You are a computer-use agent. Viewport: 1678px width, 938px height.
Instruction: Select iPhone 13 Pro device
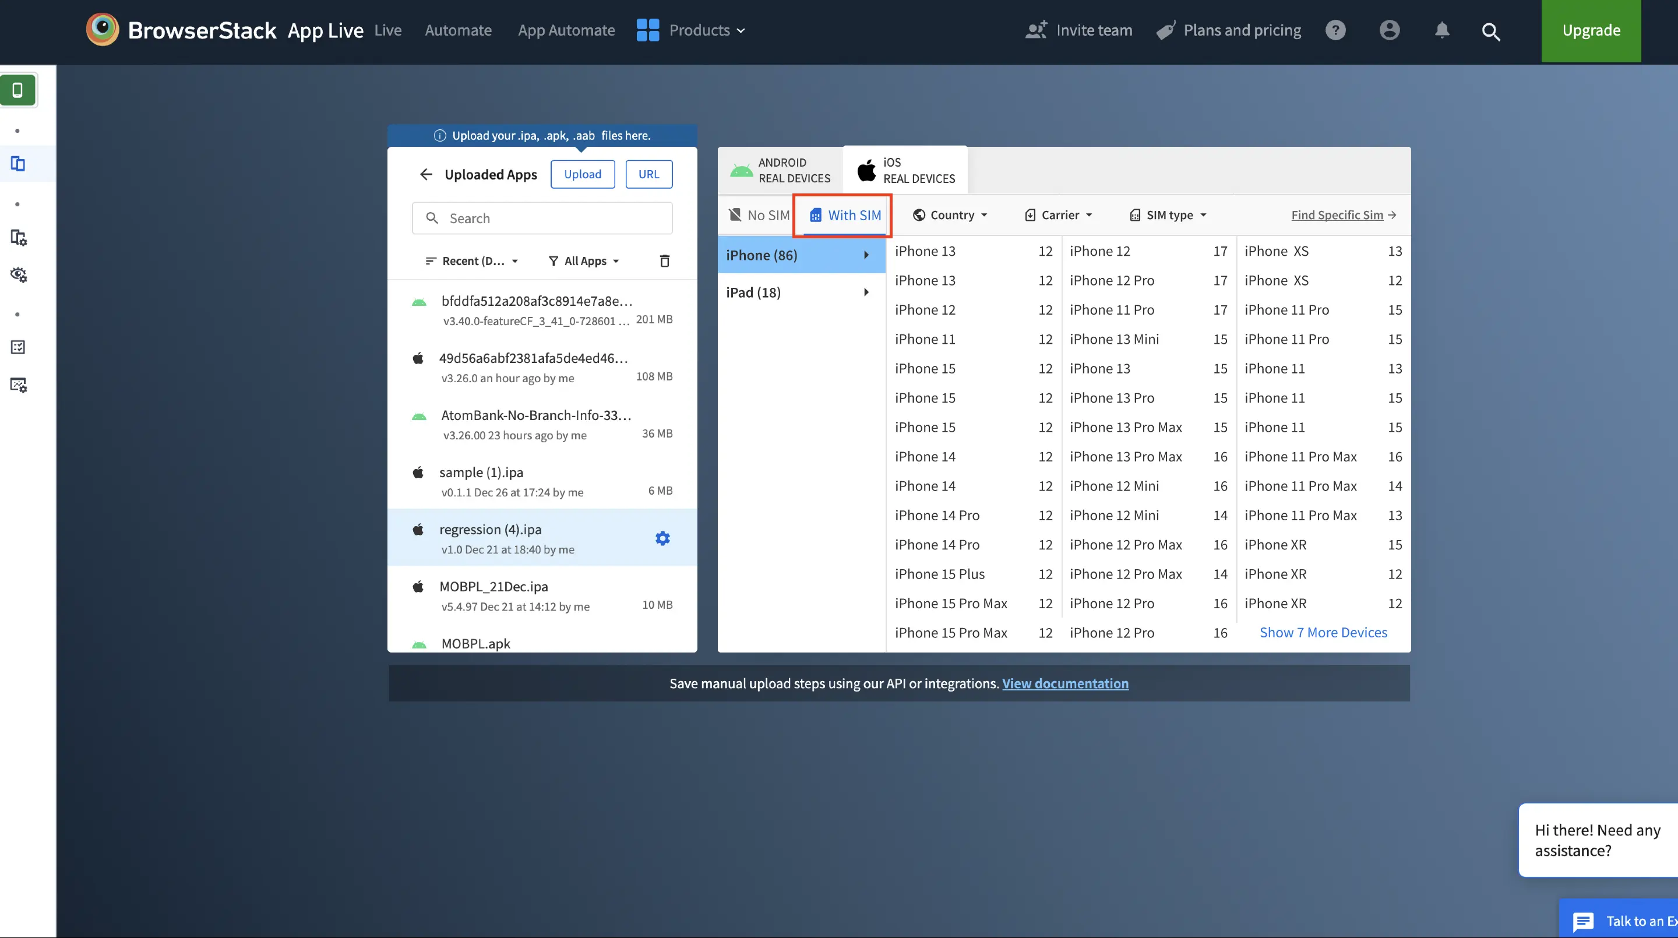1148,397
